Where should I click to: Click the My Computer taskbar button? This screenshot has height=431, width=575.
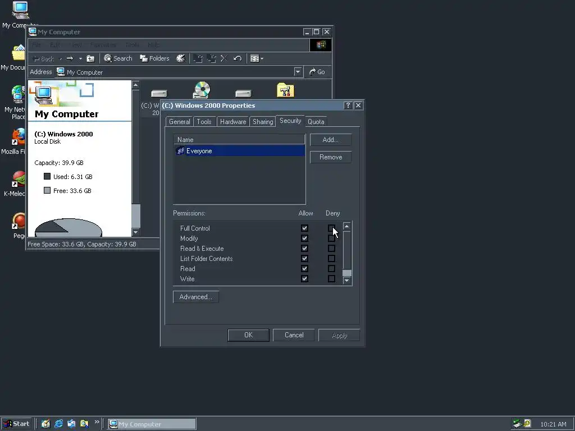pos(152,424)
